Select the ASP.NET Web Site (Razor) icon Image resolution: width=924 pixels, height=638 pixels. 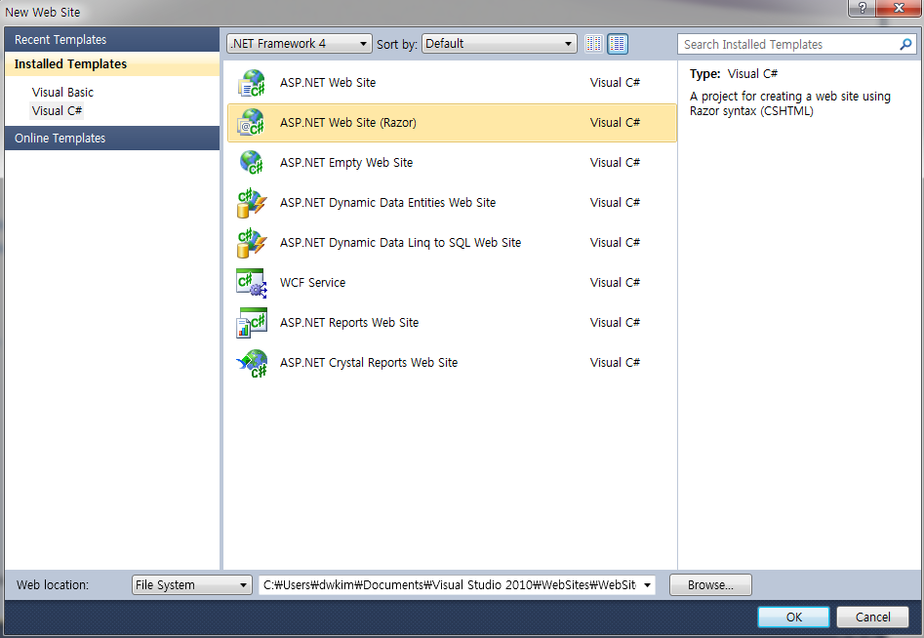[252, 123]
